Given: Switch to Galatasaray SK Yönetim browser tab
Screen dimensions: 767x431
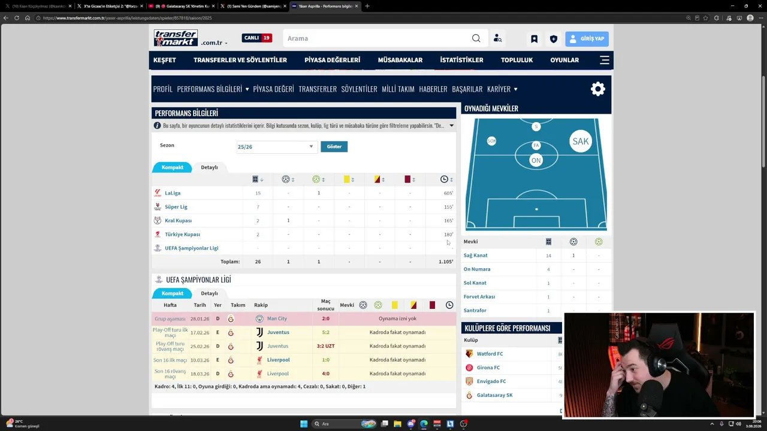Looking at the screenshot, I should (182, 6).
